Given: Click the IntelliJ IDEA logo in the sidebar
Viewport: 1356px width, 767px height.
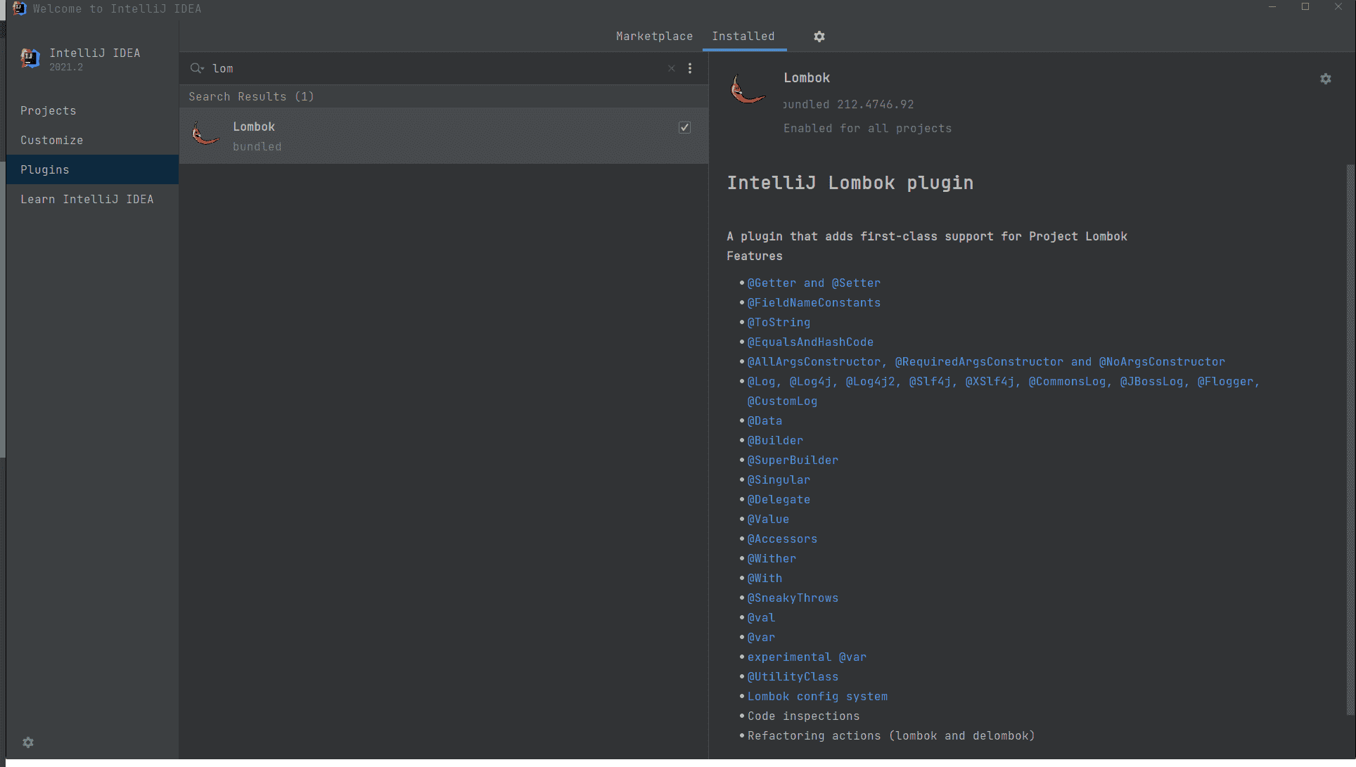Looking at the screenshot, I should (x=30, y=58).
